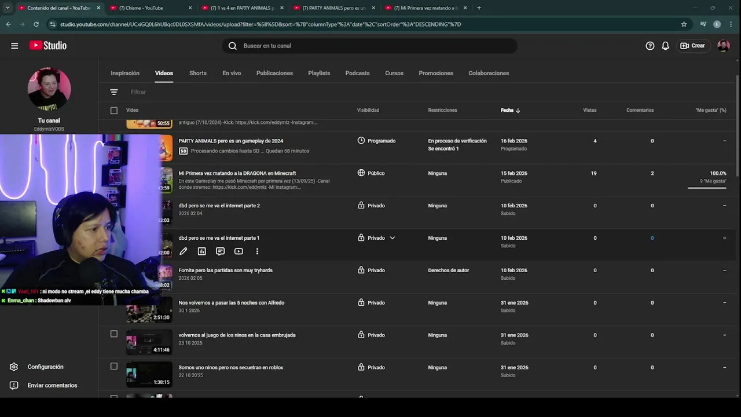Open three-dot options for dbd parte 1

pyautogui.click(x=257, y=251)
